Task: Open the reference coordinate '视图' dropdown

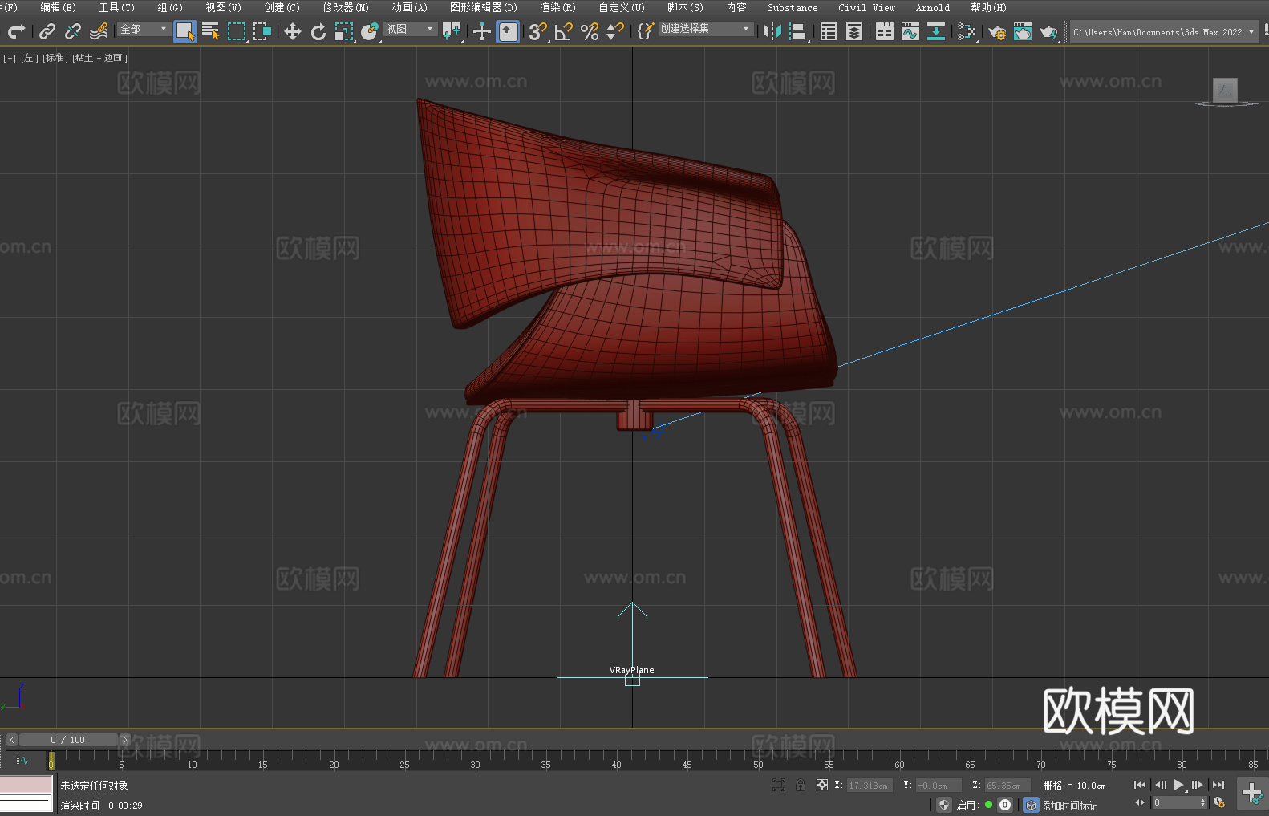Action: coord(411,29)
